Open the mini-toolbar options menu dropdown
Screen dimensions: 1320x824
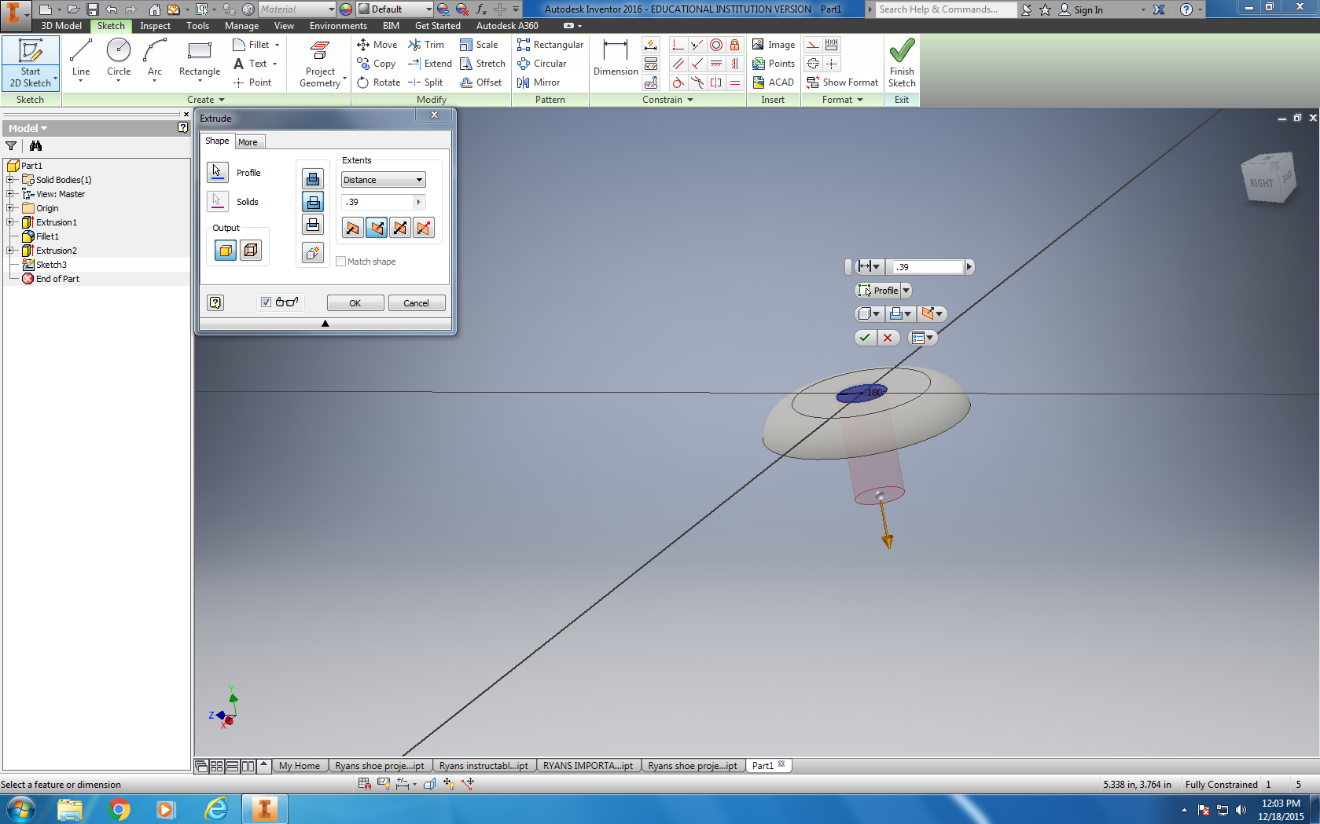pyautogui.click(x=923, y=338)
